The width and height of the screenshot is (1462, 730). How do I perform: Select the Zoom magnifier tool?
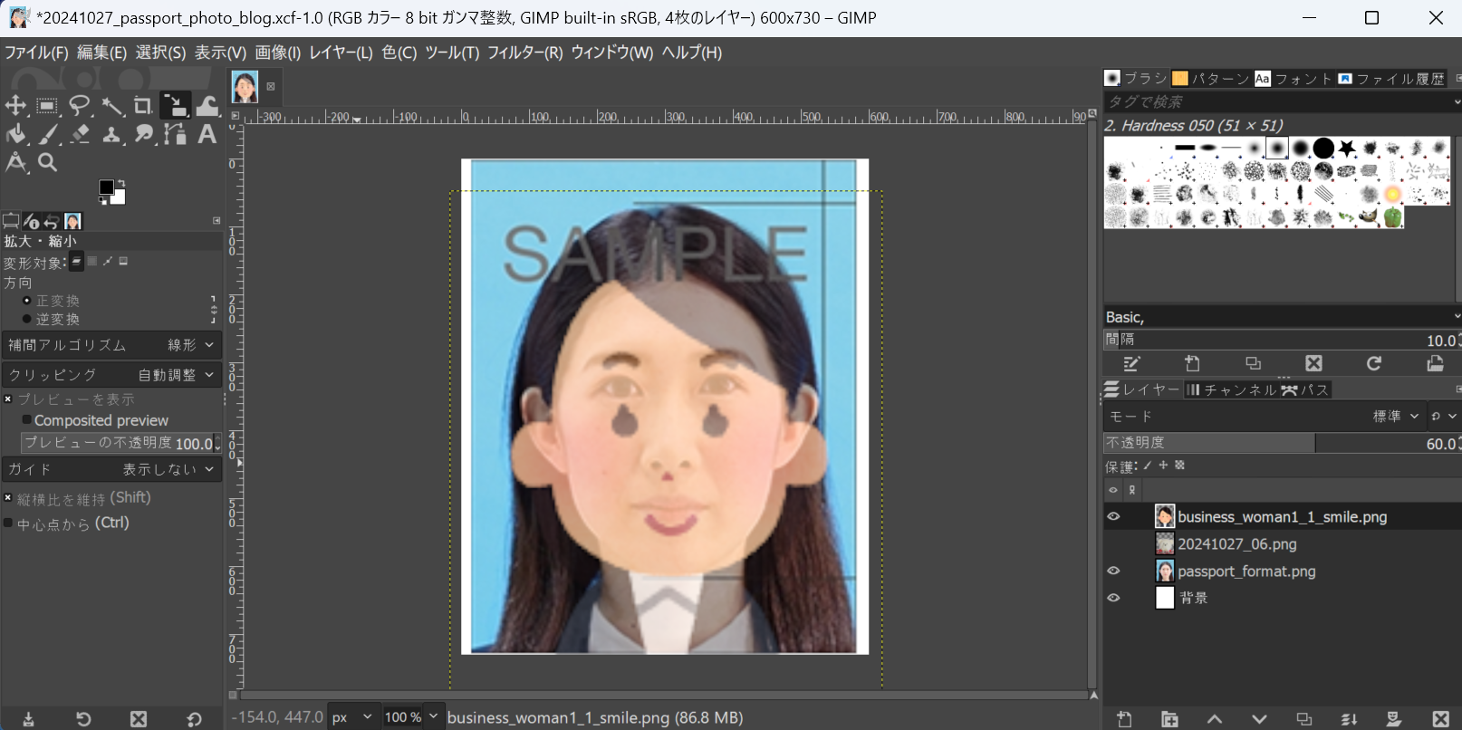(x=48, y=163)
